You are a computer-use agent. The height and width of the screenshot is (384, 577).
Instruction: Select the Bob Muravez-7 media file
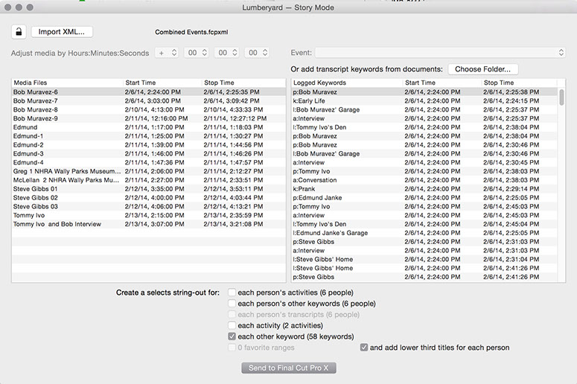[x=149, y=100]
